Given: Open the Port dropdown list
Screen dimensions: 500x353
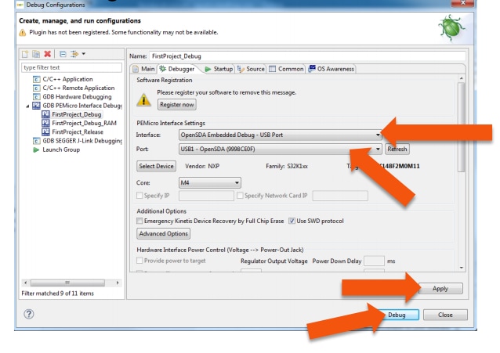Looking at the screenshot, I should (377, 149).
